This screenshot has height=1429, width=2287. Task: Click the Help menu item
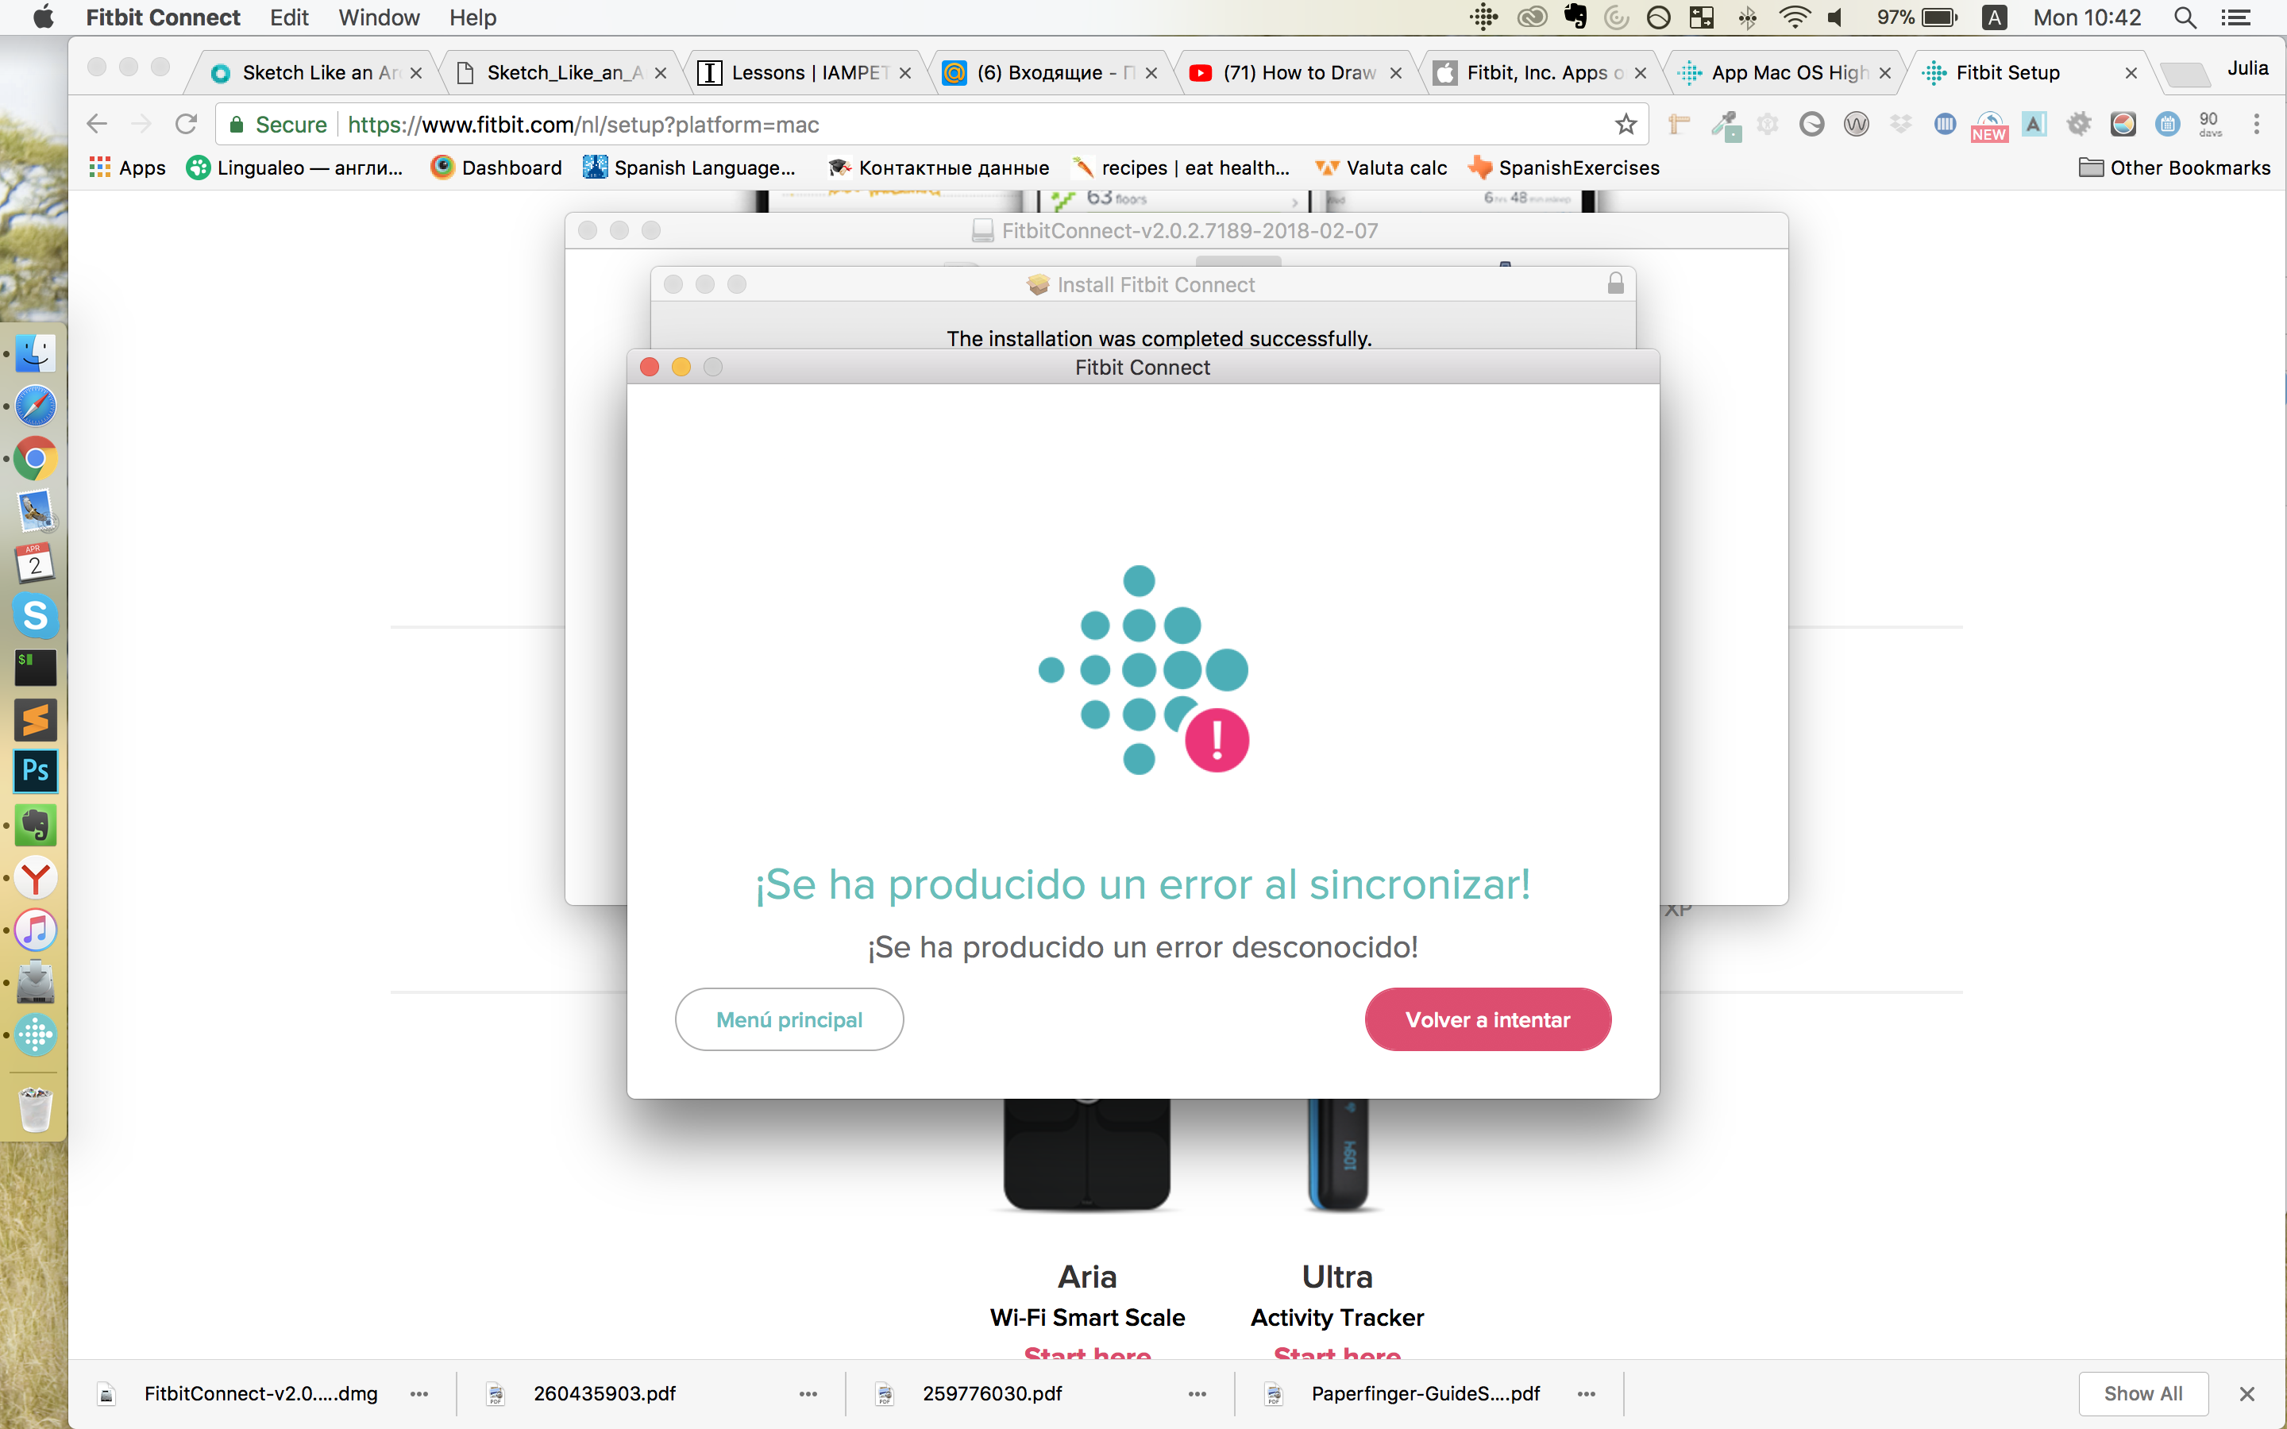pyautogui.click(x=471, y=18)
